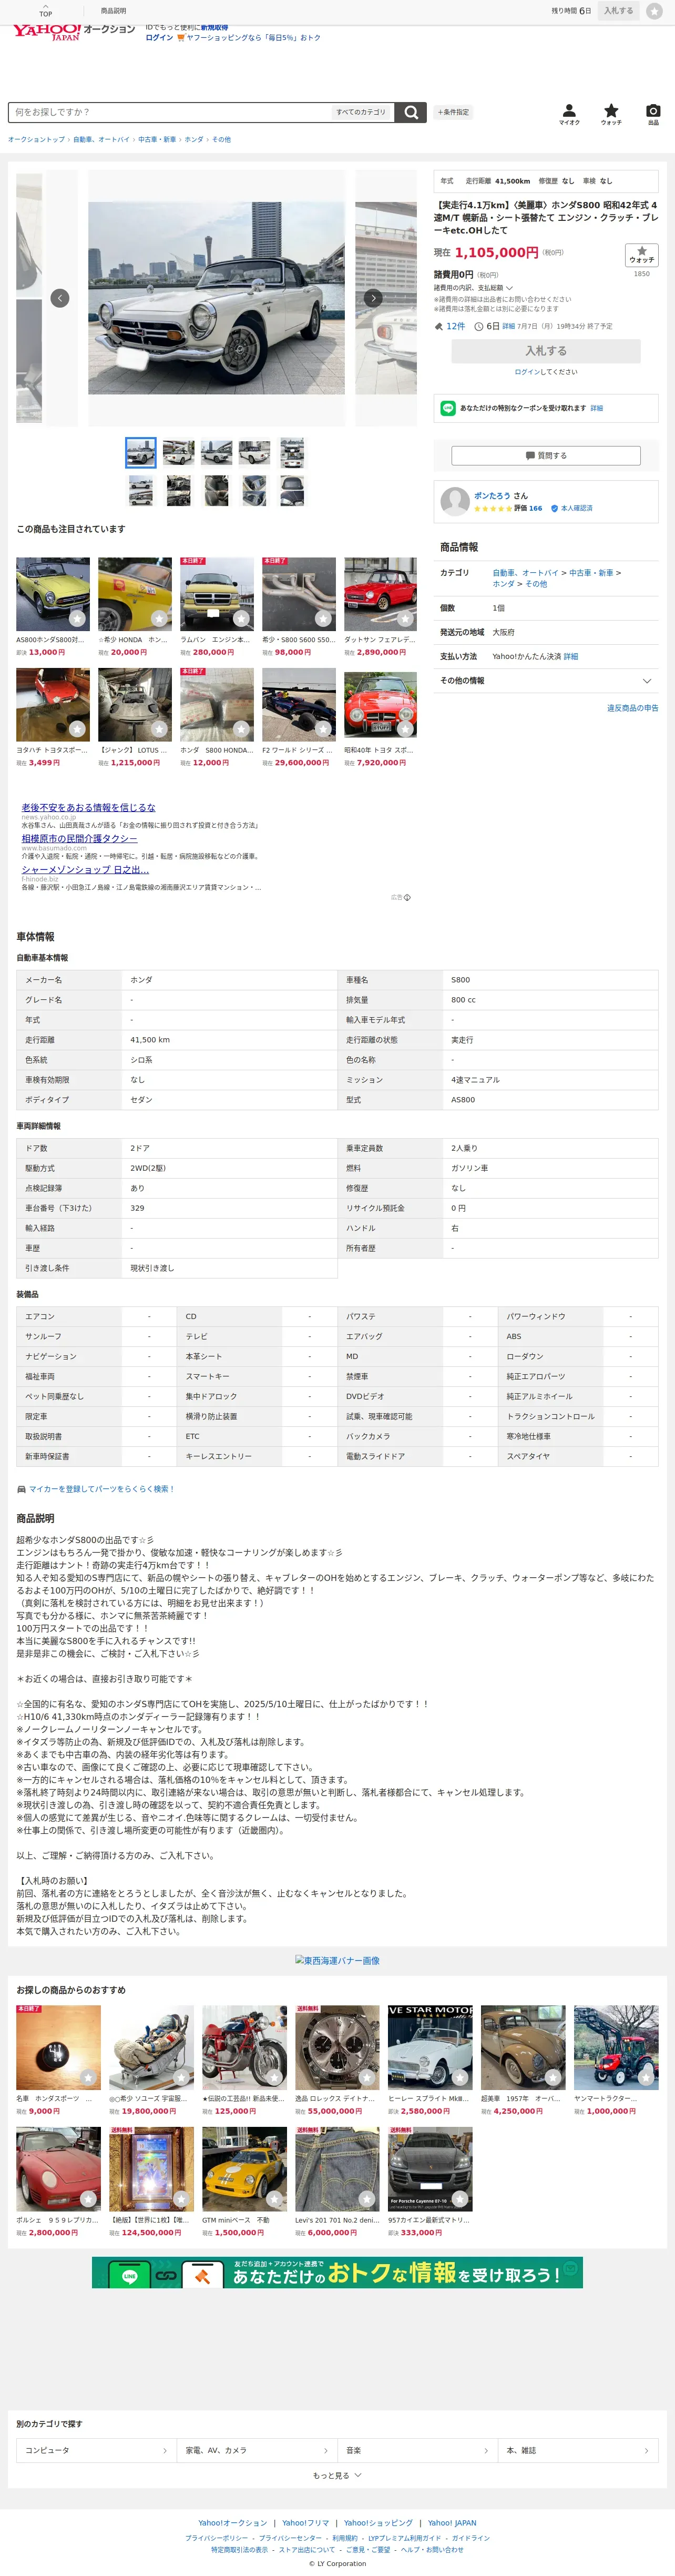Watch-star the AS800ホンダS800 13,000円 item
Image resolution: width=675 pixels, height=2576 pixels.
coord(77,619)
